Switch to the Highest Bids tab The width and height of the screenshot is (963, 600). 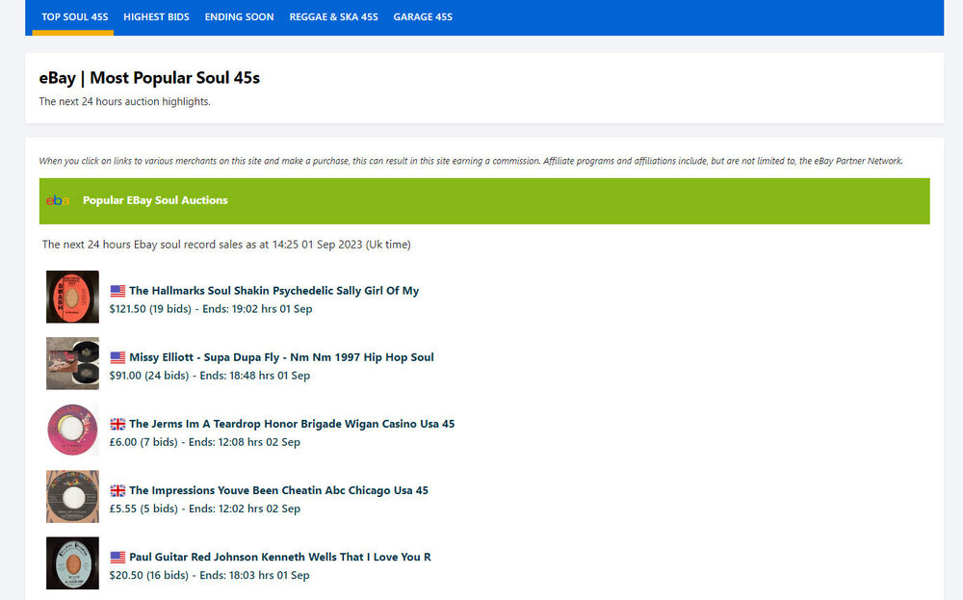[156, 17]
